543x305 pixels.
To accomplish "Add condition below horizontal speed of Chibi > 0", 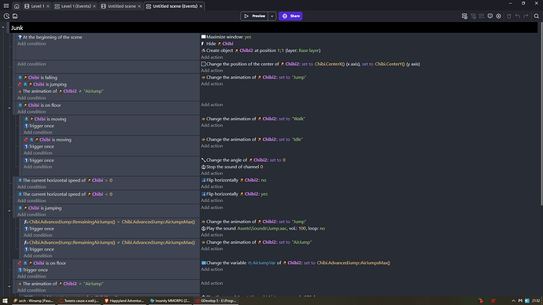I will pos(31,187).
